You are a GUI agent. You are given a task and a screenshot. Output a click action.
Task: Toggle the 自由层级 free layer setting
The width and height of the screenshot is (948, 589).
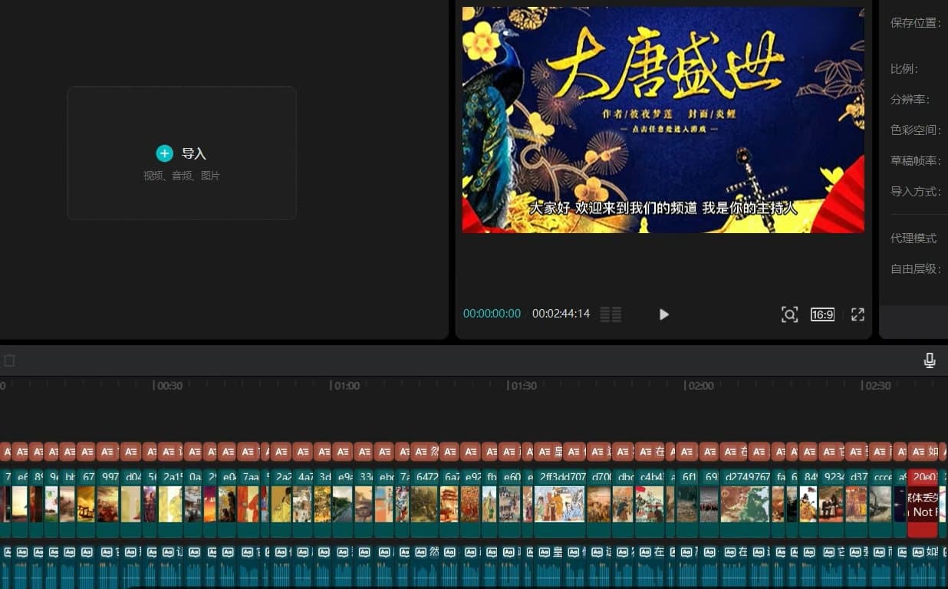click(915, 269)
